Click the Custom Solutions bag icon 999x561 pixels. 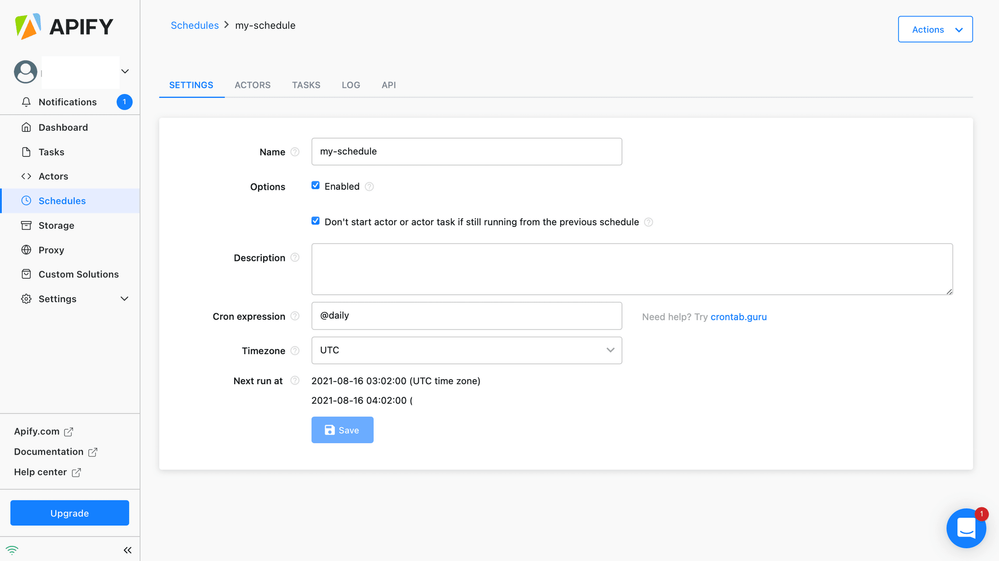pos(26,274)
